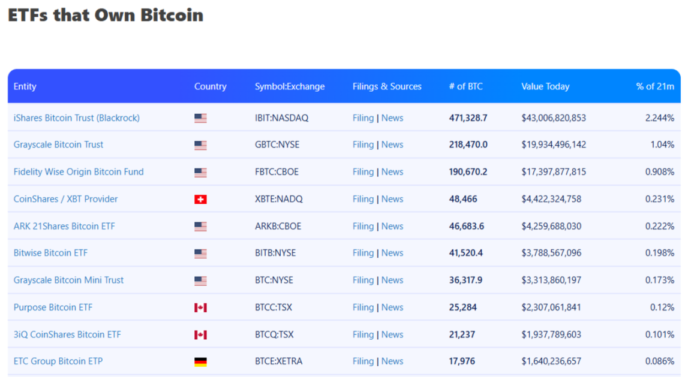Click Canada flag in Purpose Bitcoin ETF row
The image size is (691, 377).
(x=200, y=307)
